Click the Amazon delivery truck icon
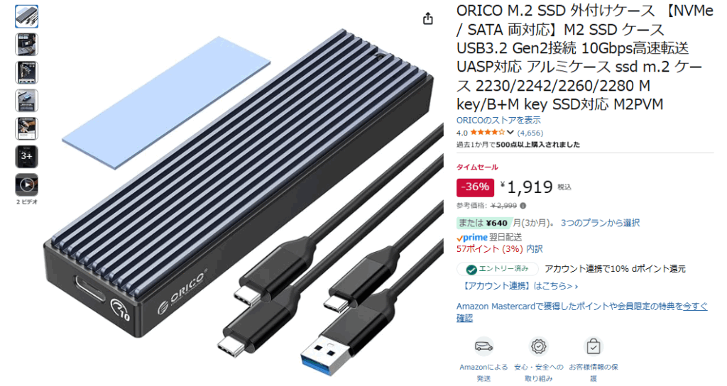The width and height of the screenshot is (727, 386). [x=483, y=346]
